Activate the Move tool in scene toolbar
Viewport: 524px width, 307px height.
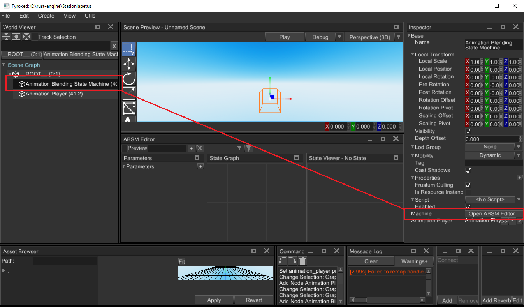(129, 64)
